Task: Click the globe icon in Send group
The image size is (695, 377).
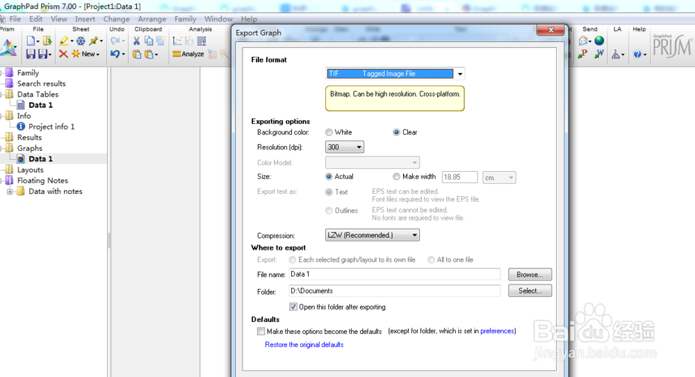Action: pos(599,41)
